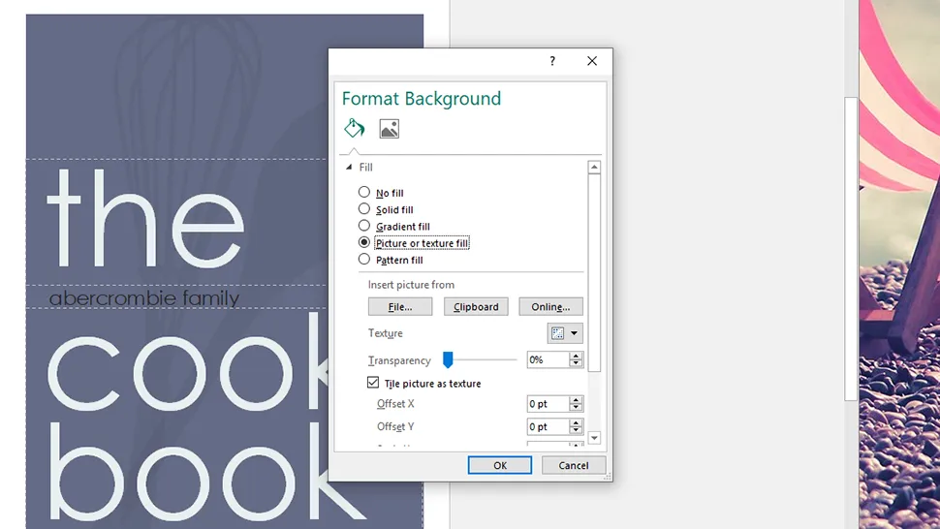Click the File... insert picture button

[x=400, y=306]
